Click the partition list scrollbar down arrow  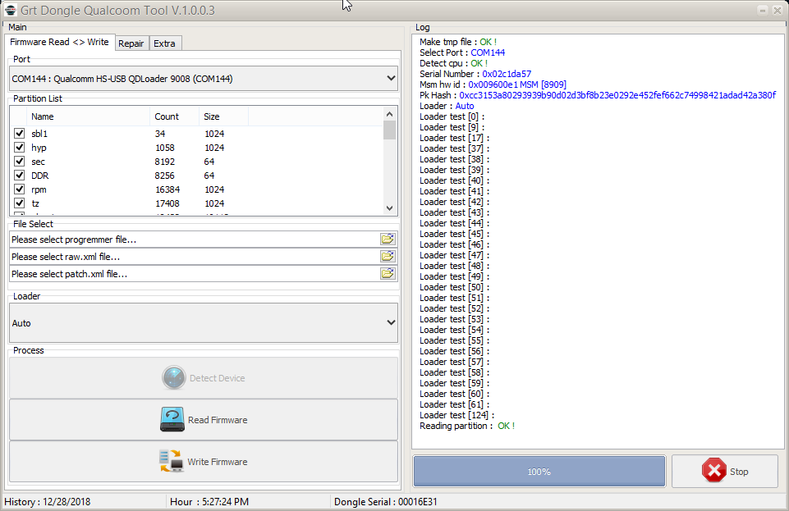tap(389, 208)
